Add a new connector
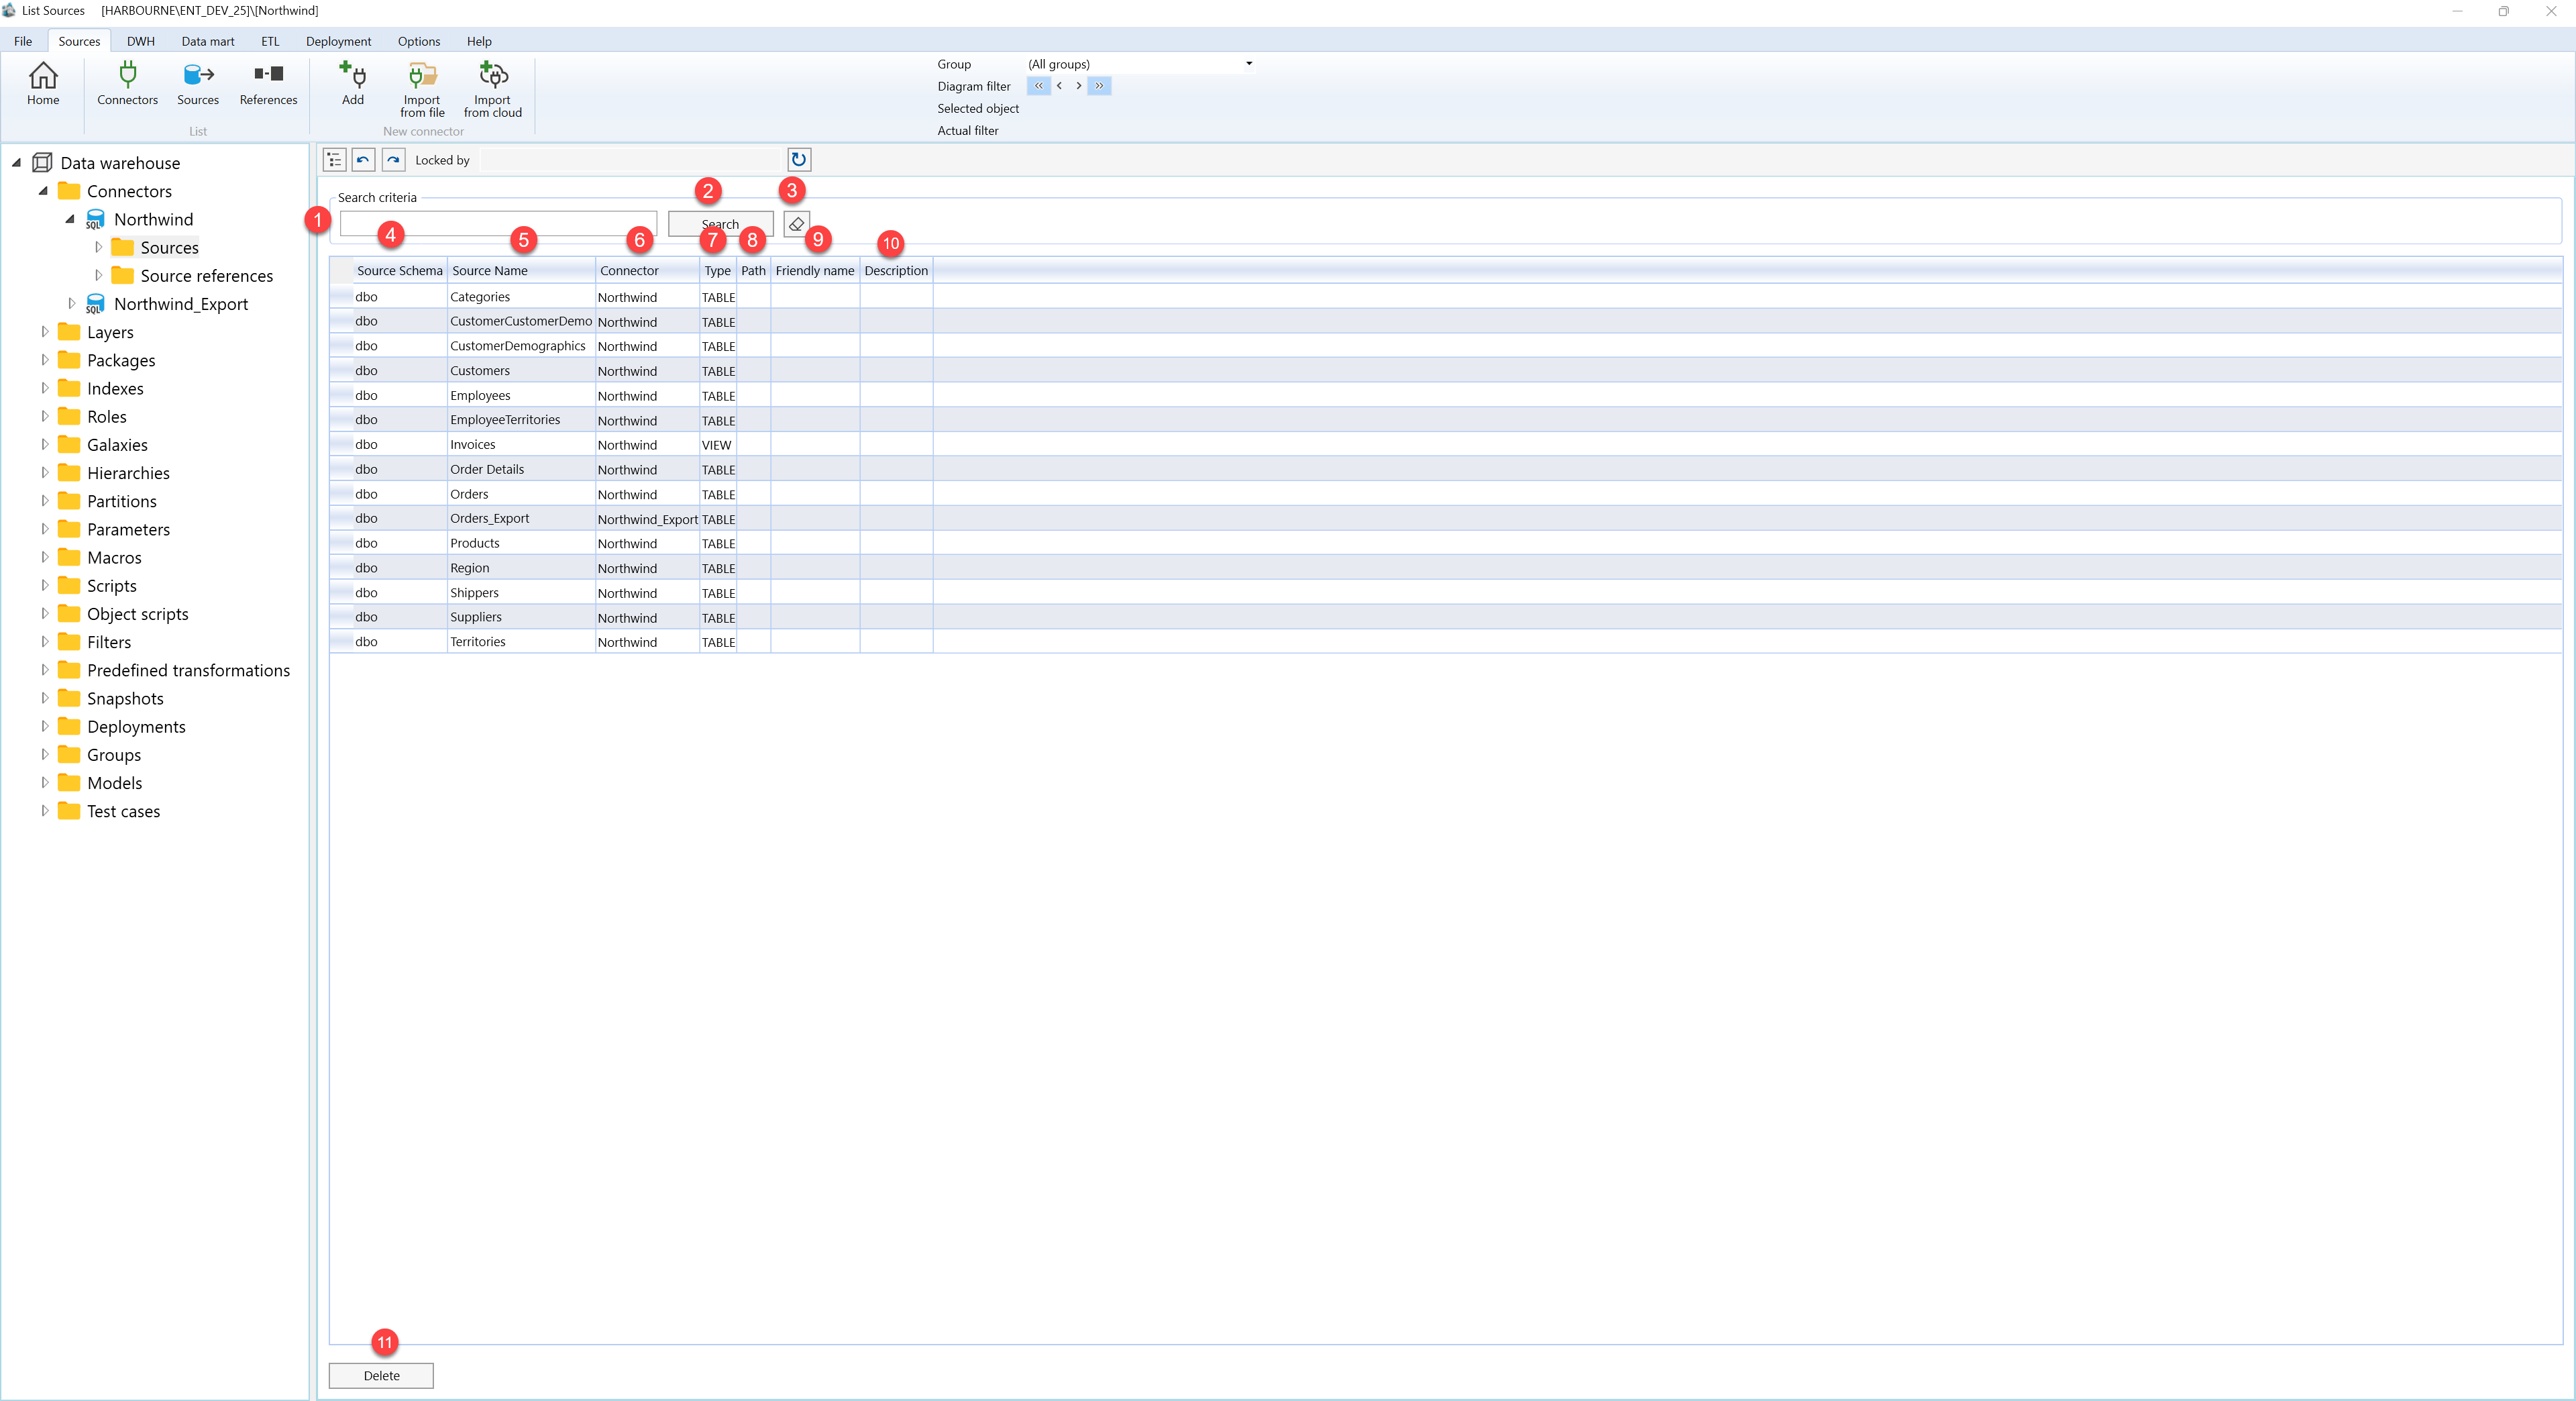This screenshot has width=2576, height=1401. tap(353, 84)
